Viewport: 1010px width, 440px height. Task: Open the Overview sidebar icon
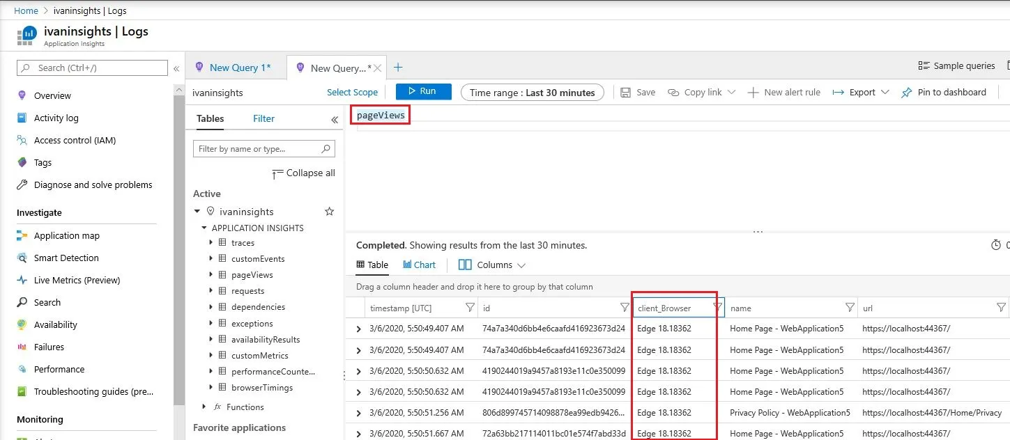pos(22,95)
